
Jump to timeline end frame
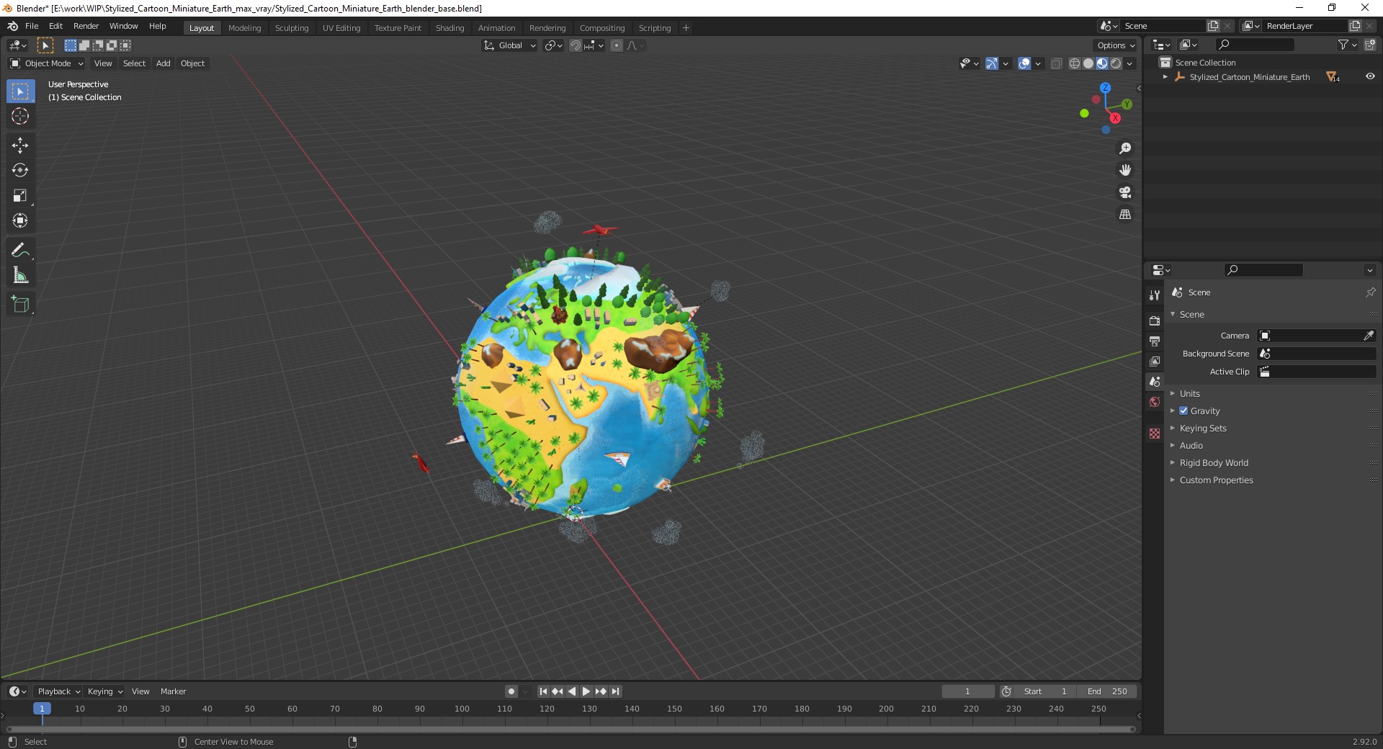pyautogui.click(x=615, y=691)
